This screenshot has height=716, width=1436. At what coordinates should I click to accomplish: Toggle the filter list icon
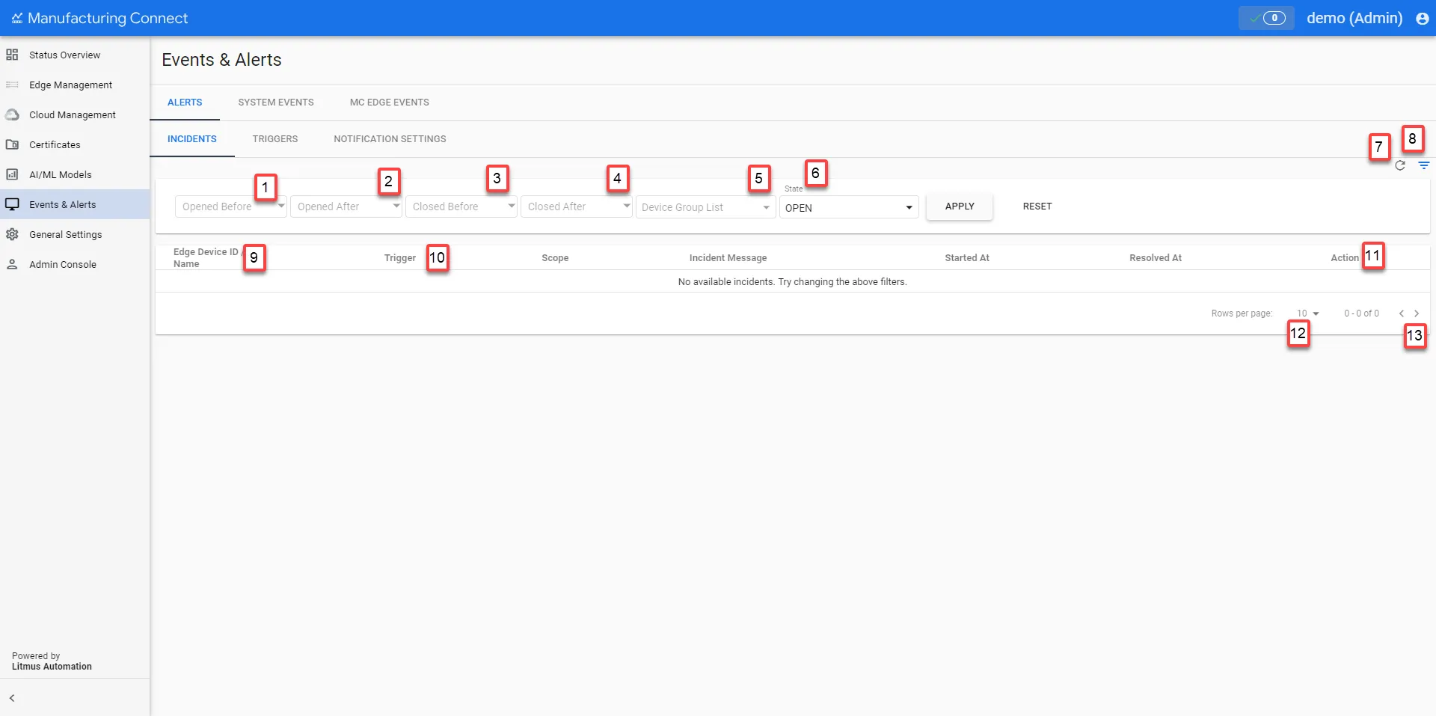click(1424, 165)
